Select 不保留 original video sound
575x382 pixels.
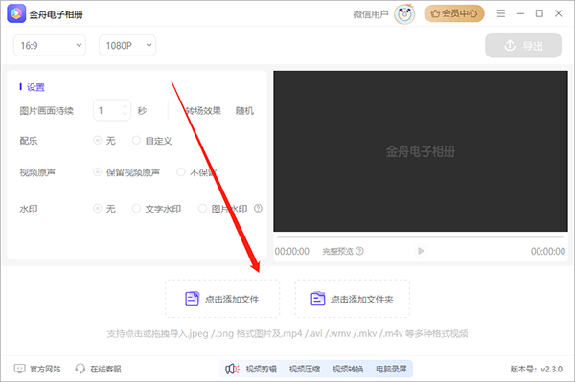tap(196, 172)
